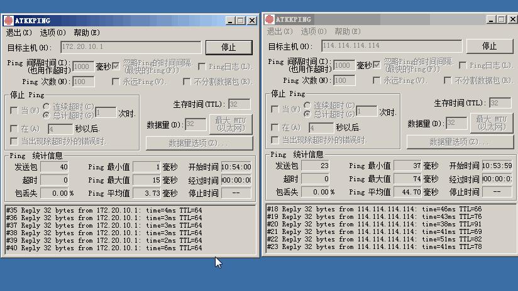Check 不分割数据包(R) in the 114.114.114.114 window
Screen dimensions: 518x291
click(449, 80)
